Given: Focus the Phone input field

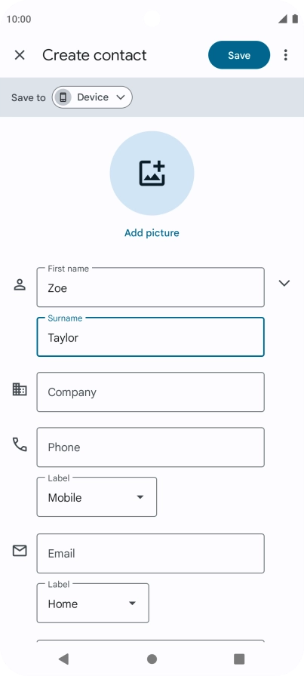Looking at the screenshot, I should pos(150,447).
